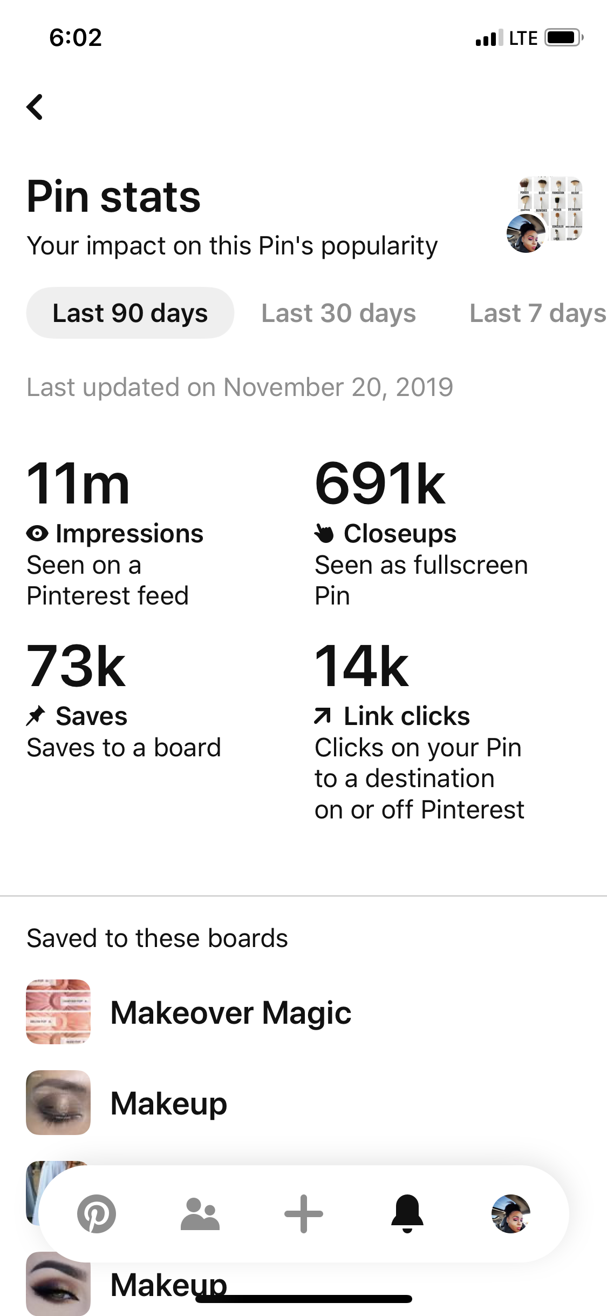Open notifications bell icon
Screen dimensions: 607x1316
(407, 1213)
